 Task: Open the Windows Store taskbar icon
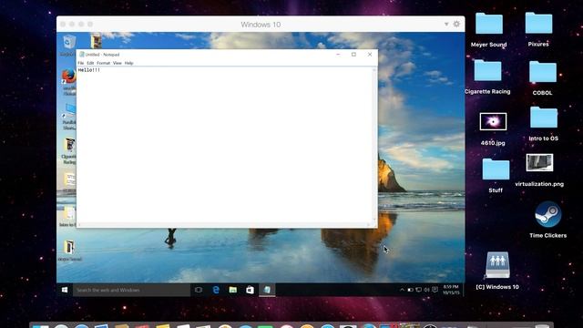tap(250, 290)
